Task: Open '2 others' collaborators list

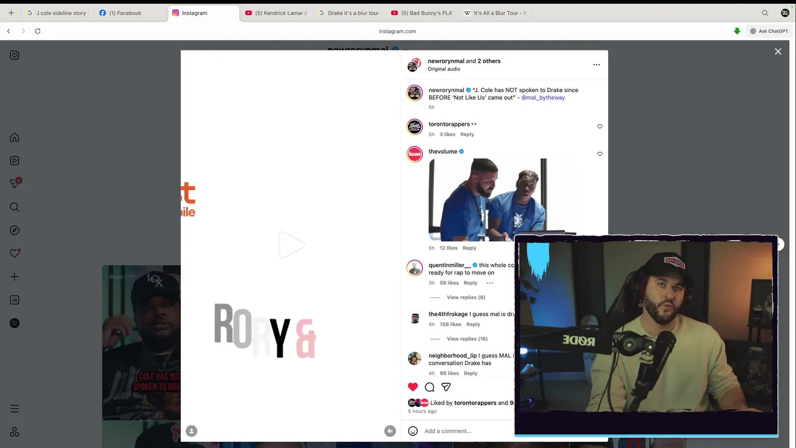Action: [x=489, y=61]
